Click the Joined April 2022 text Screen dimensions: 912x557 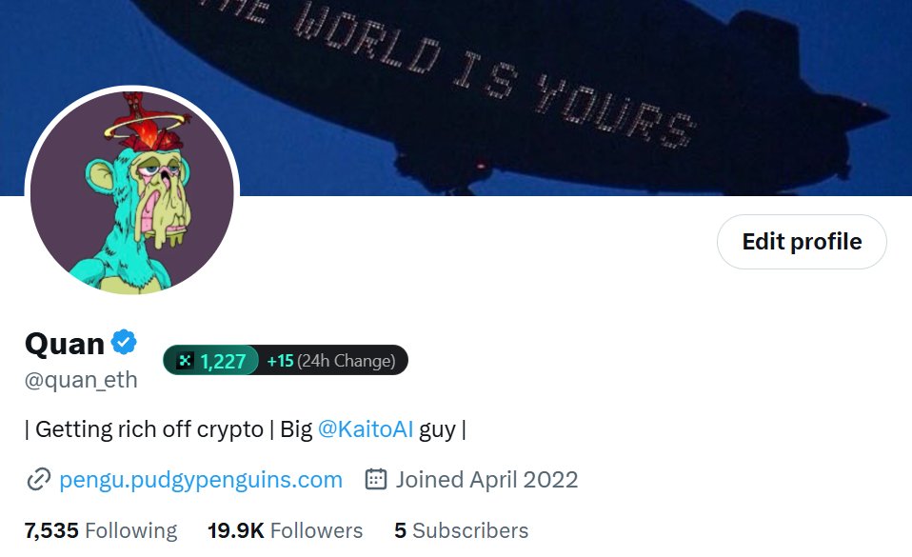pos(486,480)
